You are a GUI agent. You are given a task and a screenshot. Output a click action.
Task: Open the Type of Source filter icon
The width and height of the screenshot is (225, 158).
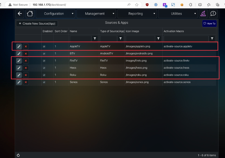click(121, 38)
